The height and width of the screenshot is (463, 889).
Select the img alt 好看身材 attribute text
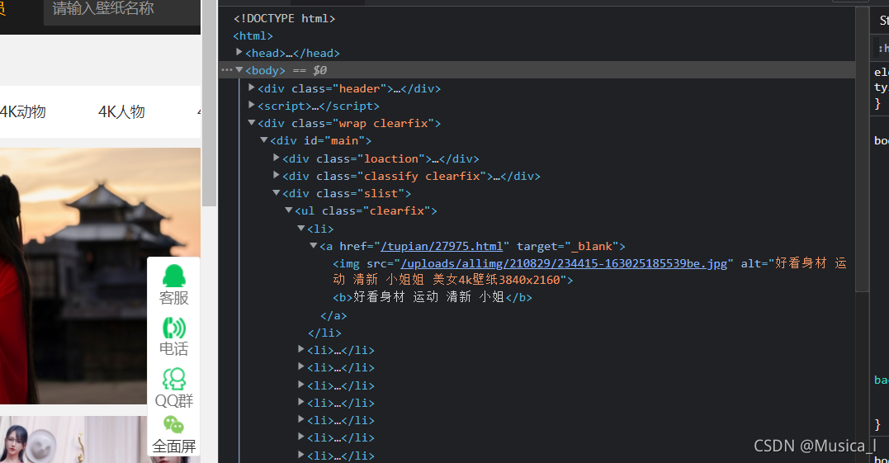589,272
